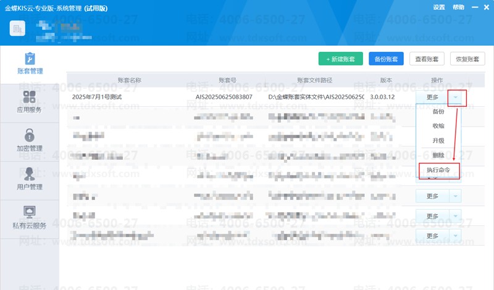
Task: Open the 帮助 menu in title bar
Action: click(x=458, y=7)
